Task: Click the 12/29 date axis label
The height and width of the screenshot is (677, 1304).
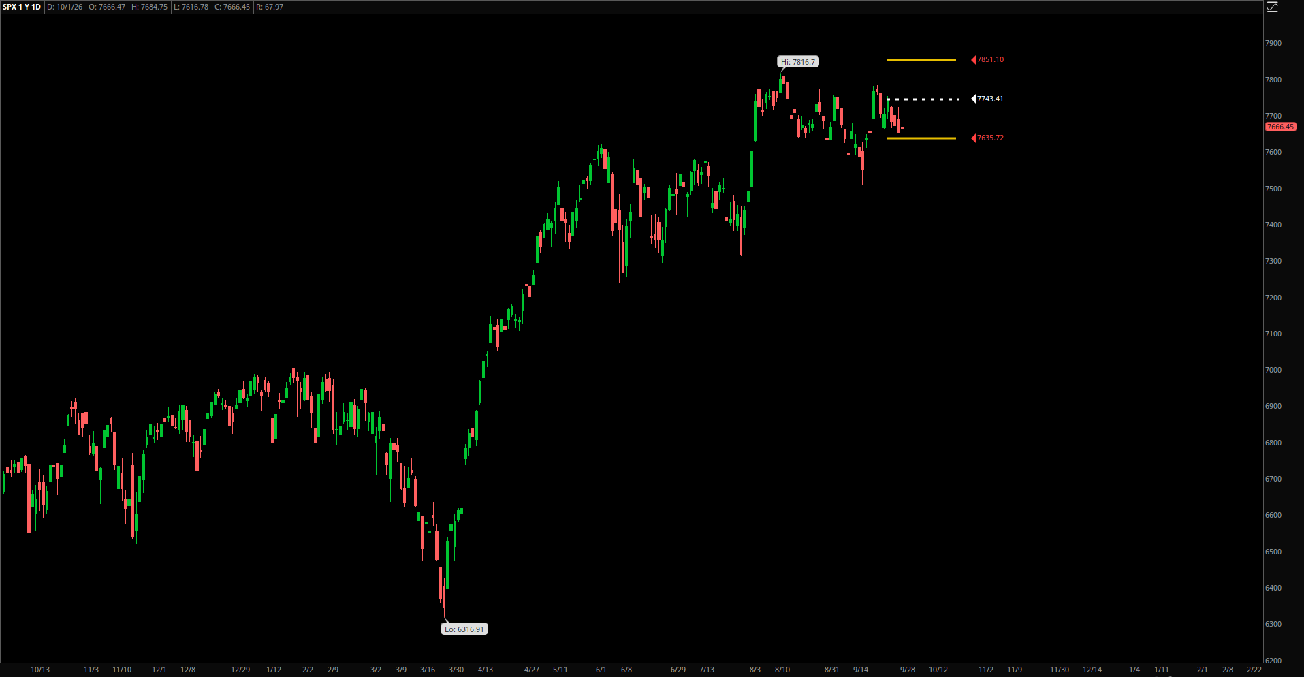Action: pyautogui.click(x=240, y=670)
